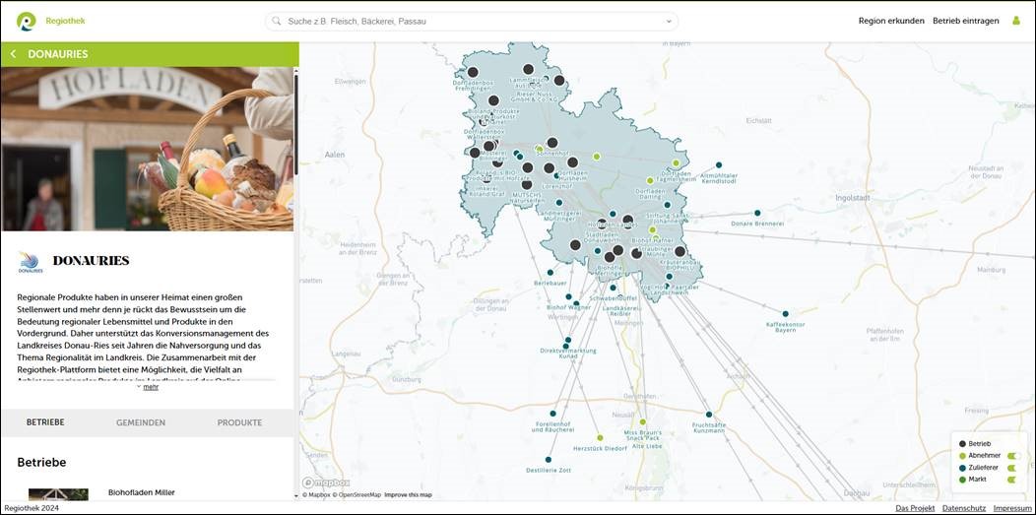This screenshot has width=1036, height=515.
Task: Switch to the PRODUKTE tab
Action: (x=240, y=422)
